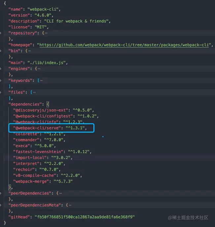Click the "./lib/index.js" main value

coord(47,63)
